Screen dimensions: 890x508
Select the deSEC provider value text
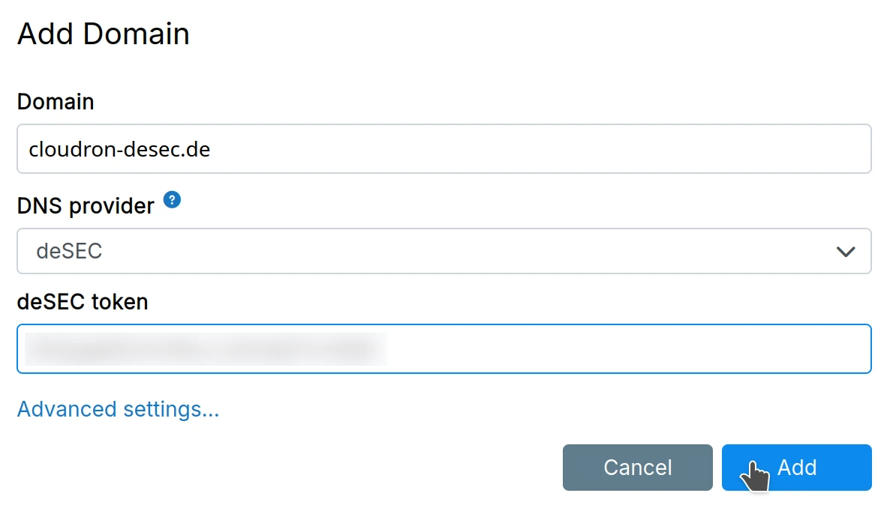69,251
